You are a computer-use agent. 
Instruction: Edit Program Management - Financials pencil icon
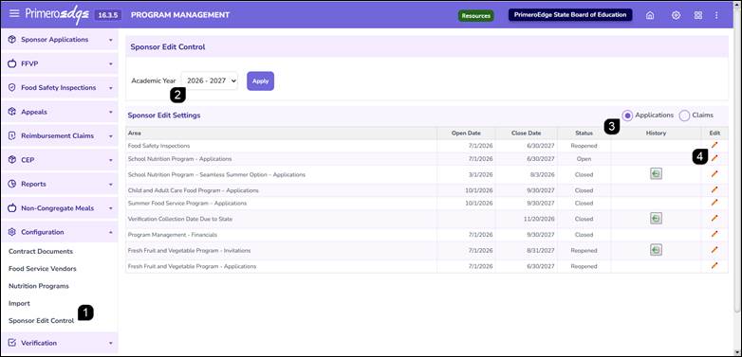[714, 234]
